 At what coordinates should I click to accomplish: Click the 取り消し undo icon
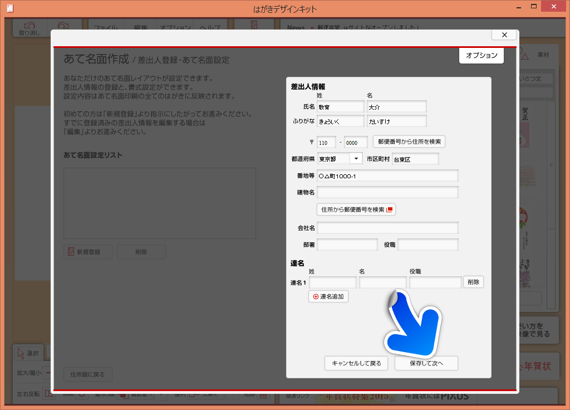click(30, 26)
